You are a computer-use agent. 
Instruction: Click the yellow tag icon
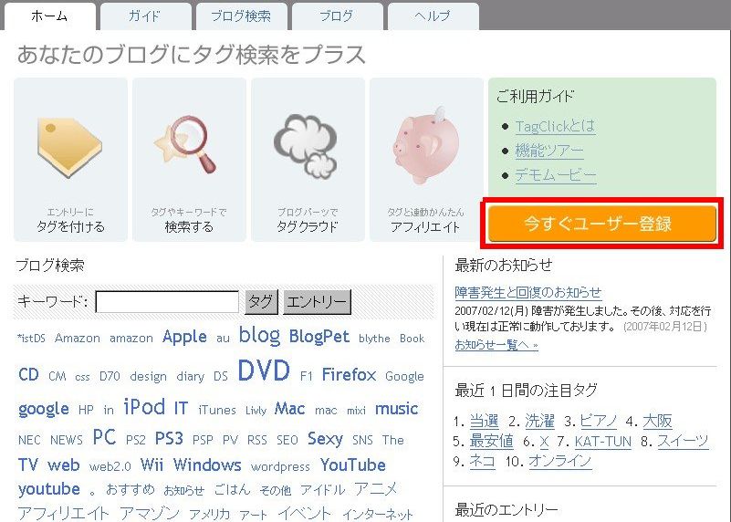tap(70, 147)
